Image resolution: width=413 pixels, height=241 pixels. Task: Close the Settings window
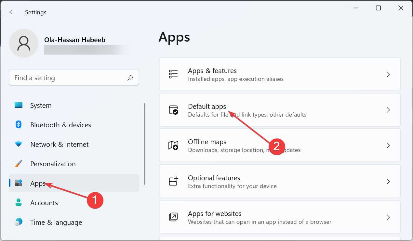pyautogui.click(x=401, y=8)
